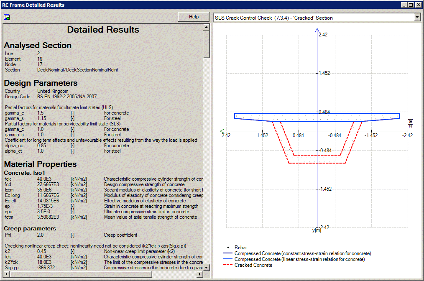Select the Compressed Concrete constant legend entry

[x=303, y=253]
